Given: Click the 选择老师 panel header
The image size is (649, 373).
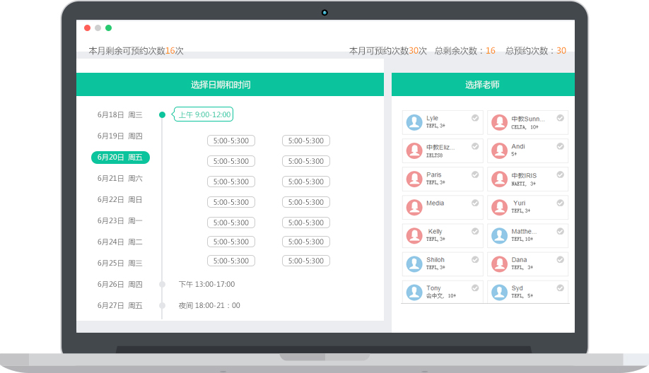Looking at the screenshot, I should click(482, 85).
